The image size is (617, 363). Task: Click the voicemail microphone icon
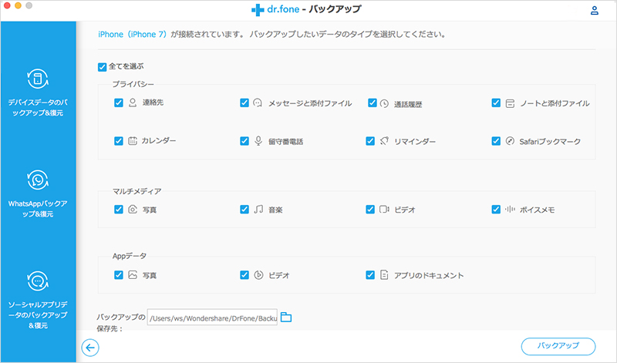[258, 141]
